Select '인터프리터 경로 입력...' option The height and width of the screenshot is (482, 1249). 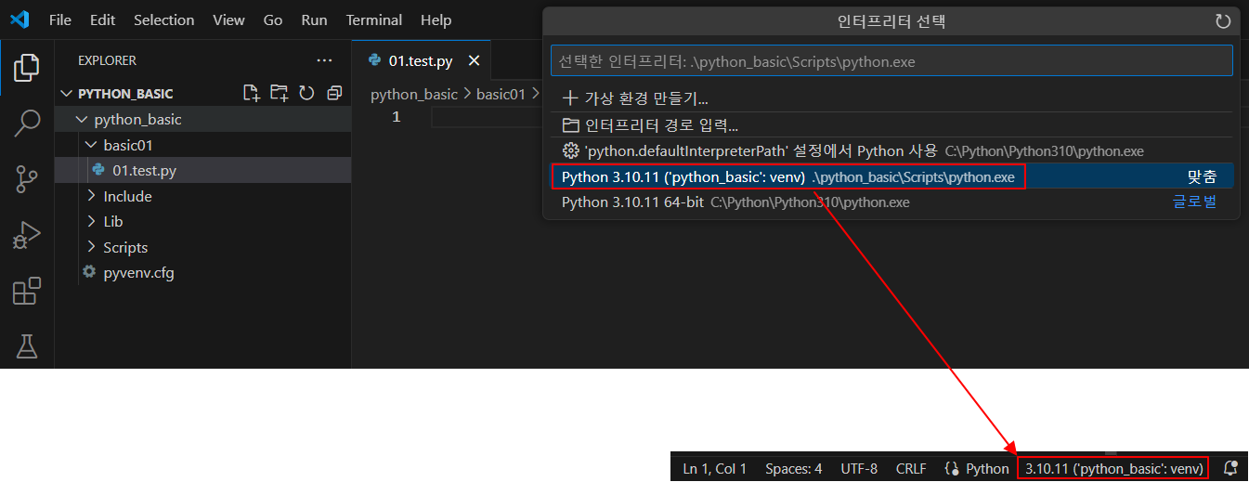(891, 124)
